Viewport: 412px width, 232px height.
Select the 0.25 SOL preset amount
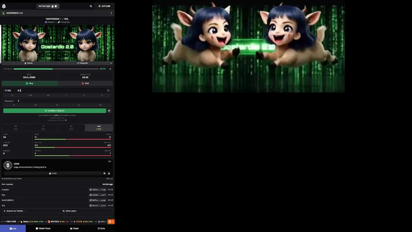point(30,95)
